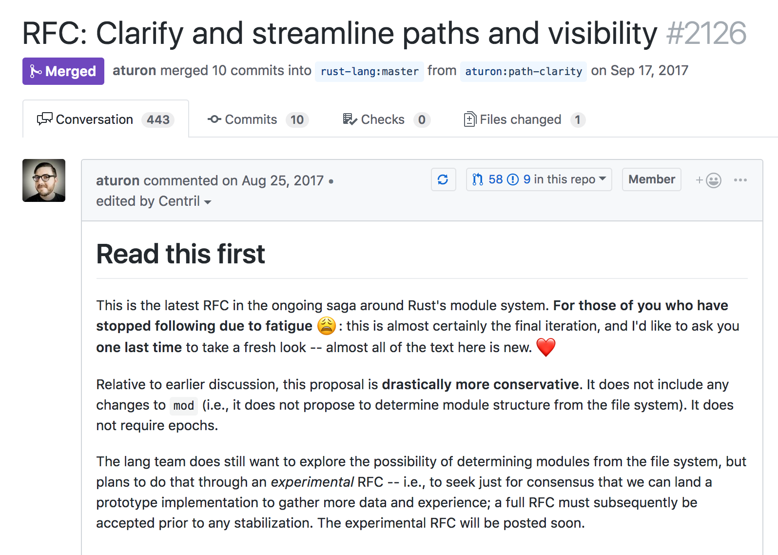Click the Conversation speech bubble icon

pyautogui.click(x=44, y=119)
